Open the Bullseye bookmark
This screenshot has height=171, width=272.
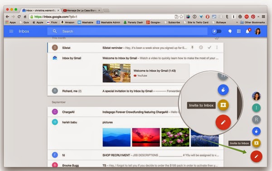pos(219,22)
